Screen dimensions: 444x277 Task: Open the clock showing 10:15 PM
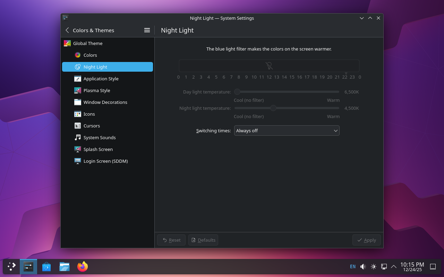coord(412,267)
